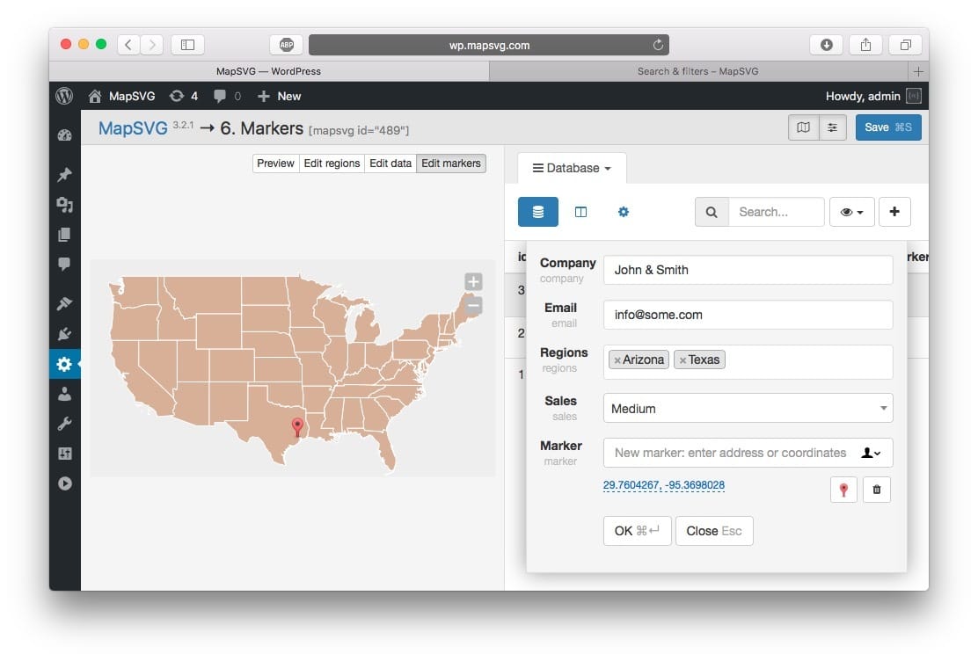Click the Close Esc button
Screen dimensions: 978x661
coord(714,531)
